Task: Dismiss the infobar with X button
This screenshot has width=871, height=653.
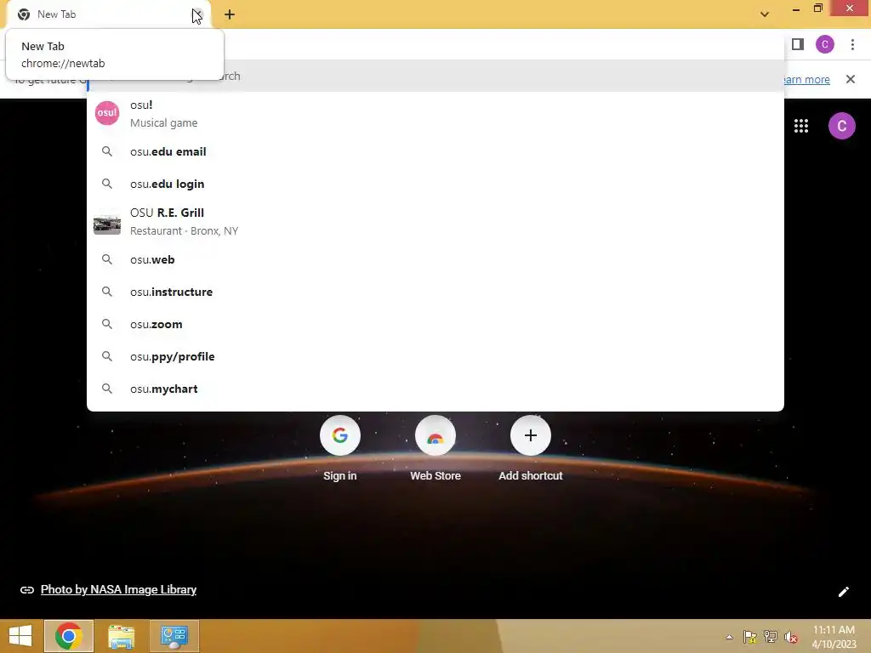Action: pos(851,79)
